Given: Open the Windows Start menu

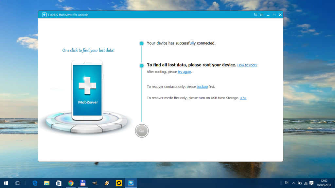Looking at the screenshot, I should (x=6, y=183).
